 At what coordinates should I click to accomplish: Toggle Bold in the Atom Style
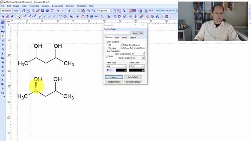[x=108, y=70]
